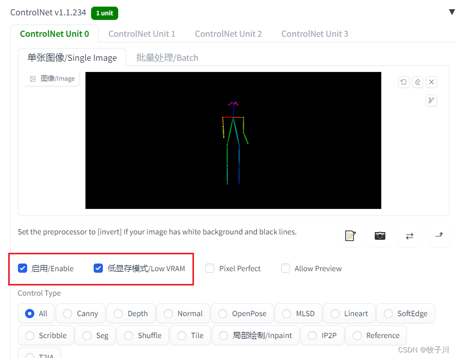Uncheck the 低显存模式/Low VRAM checkbox
The width and height of the screenshot is (456, 358).
tap(98, 268)
